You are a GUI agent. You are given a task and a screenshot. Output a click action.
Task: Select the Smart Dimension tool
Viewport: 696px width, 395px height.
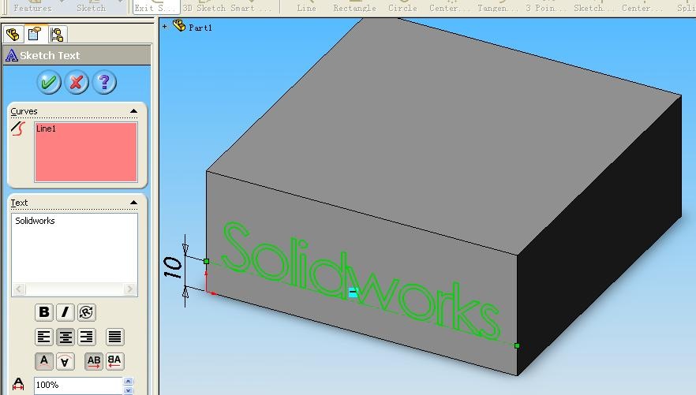click(x=250, y=8)
